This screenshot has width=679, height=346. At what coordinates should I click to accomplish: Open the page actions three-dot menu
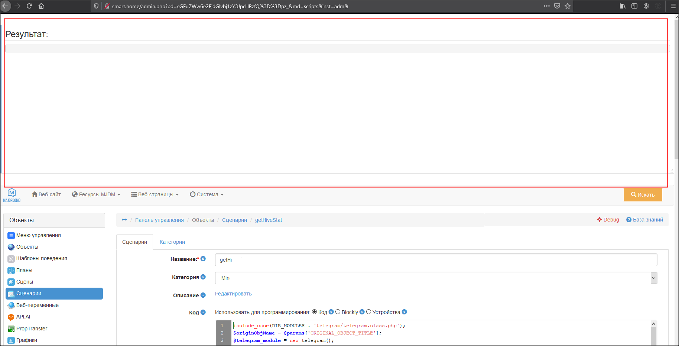coord(547,6)
